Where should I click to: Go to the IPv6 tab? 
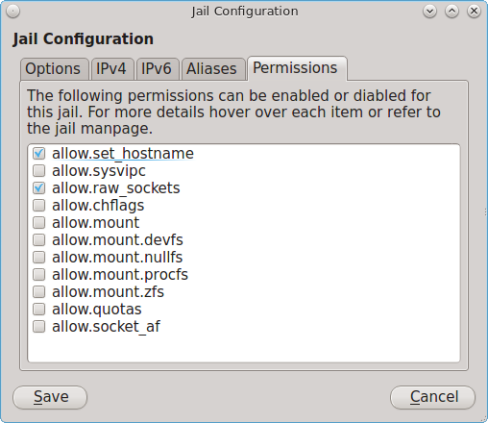click(x=158, y=69)
